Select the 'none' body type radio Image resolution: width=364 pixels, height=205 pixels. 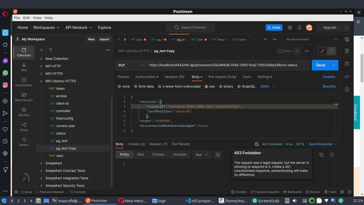[x=120, y=86]
